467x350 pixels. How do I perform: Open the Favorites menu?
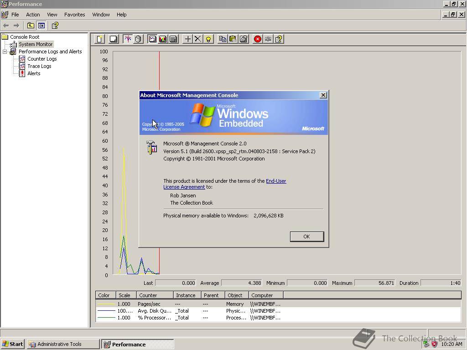[x=74, y=15]
